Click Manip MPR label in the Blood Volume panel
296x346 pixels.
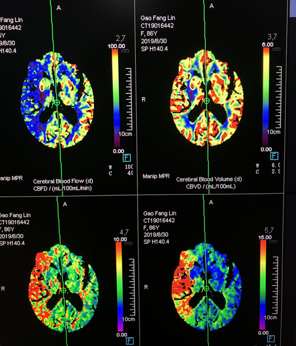pyautogui.click(x=154, y=175)
